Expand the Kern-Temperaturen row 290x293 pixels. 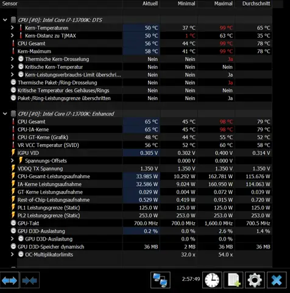pos(12,27)
